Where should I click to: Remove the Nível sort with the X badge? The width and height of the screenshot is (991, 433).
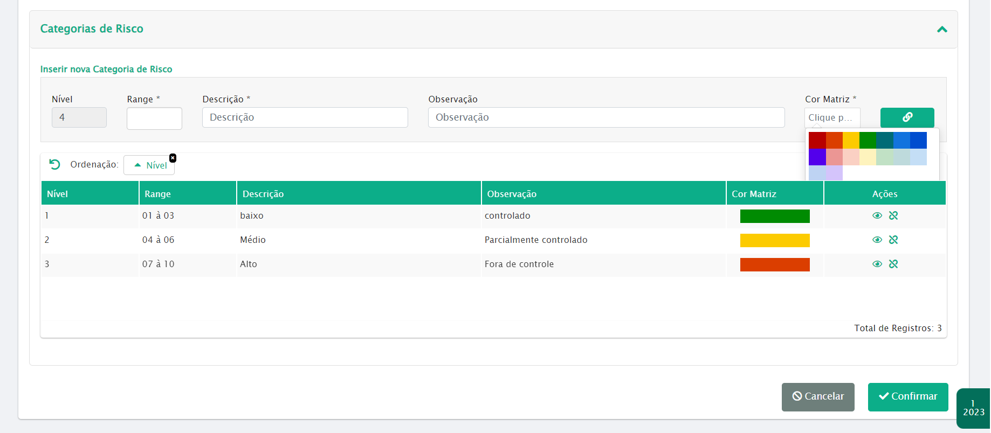(x=173, y=158)
